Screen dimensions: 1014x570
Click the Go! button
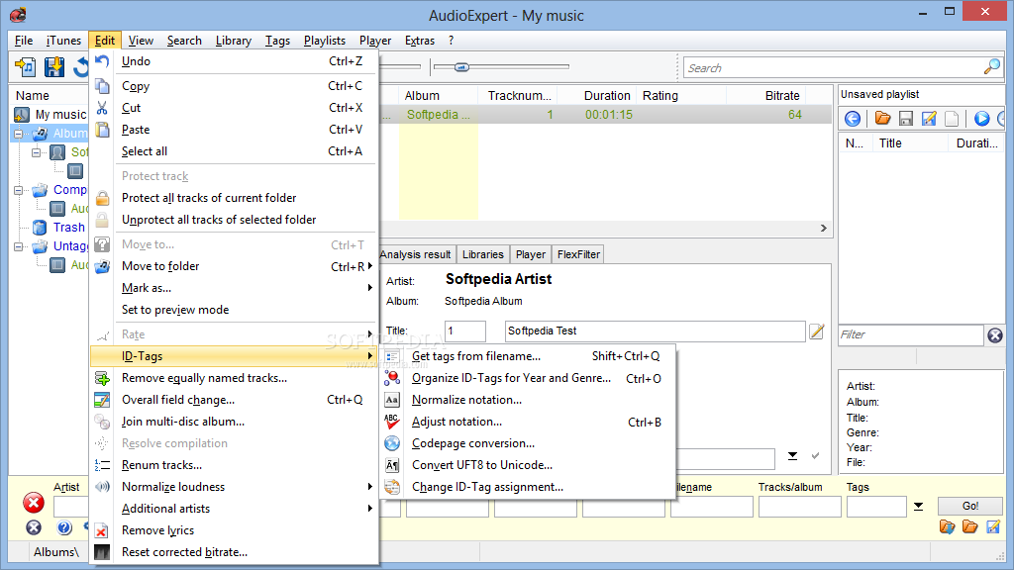click(x=970, y=506)
